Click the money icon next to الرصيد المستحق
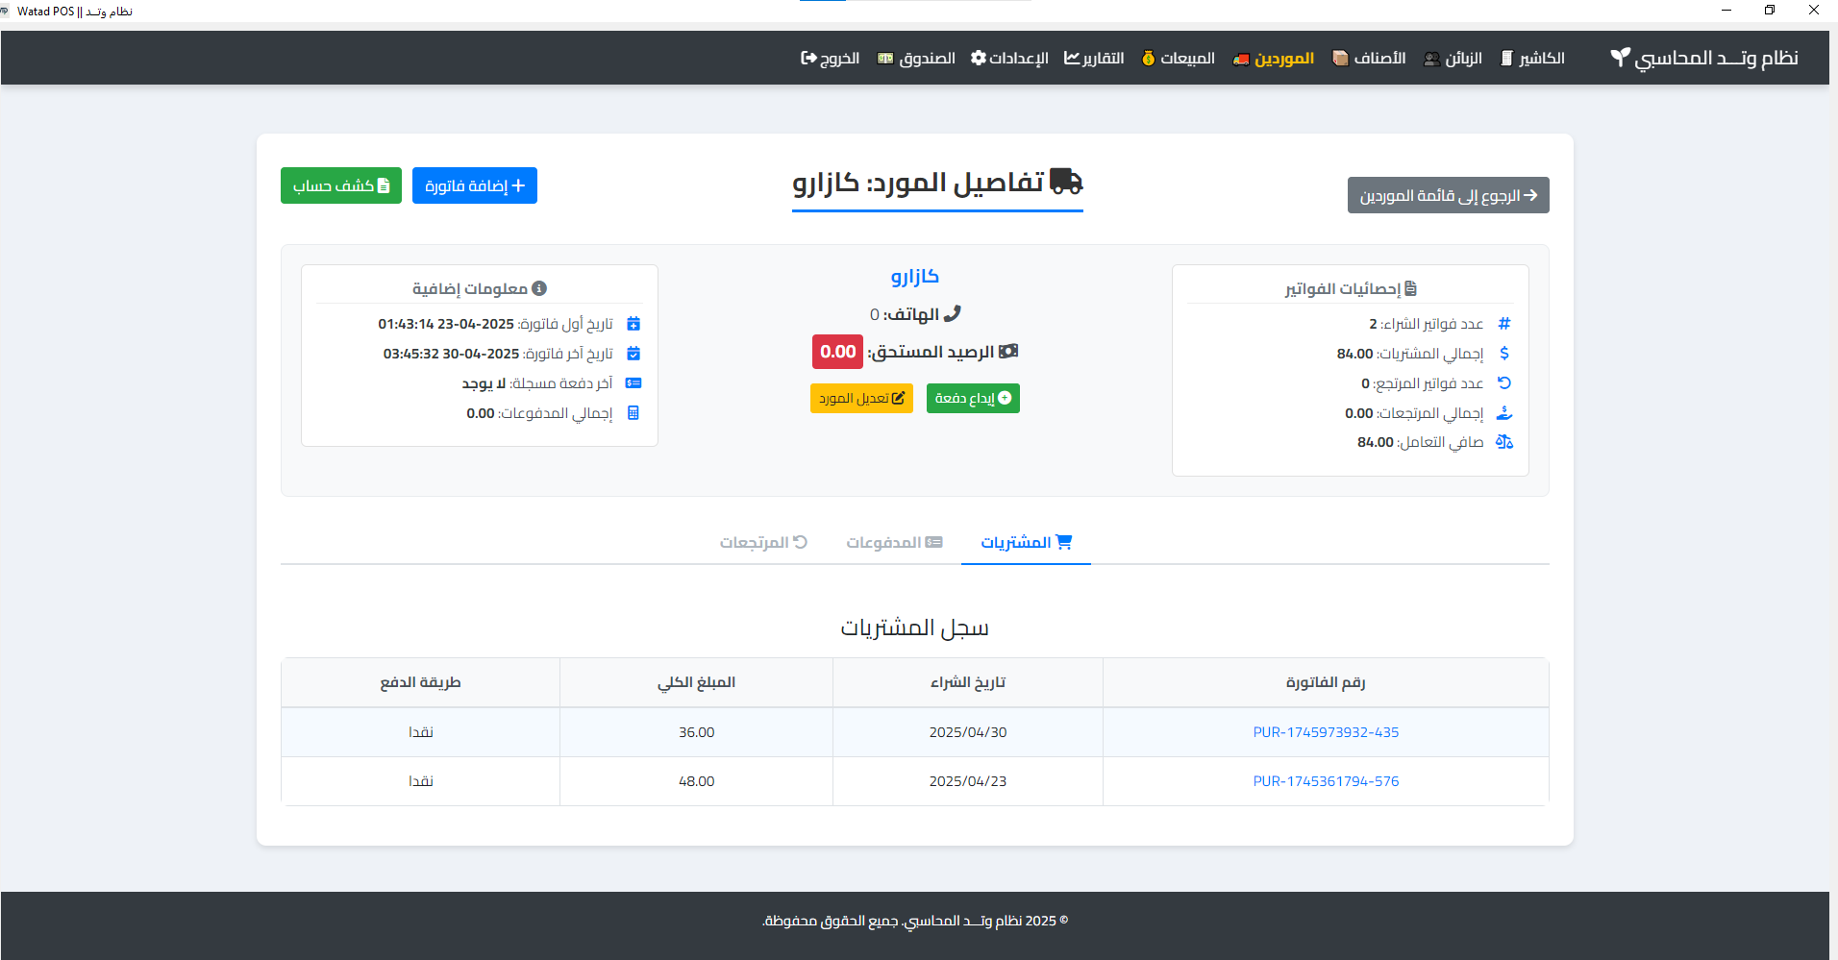Screen dimensions: 1838x960 [x=1008, y=352]
